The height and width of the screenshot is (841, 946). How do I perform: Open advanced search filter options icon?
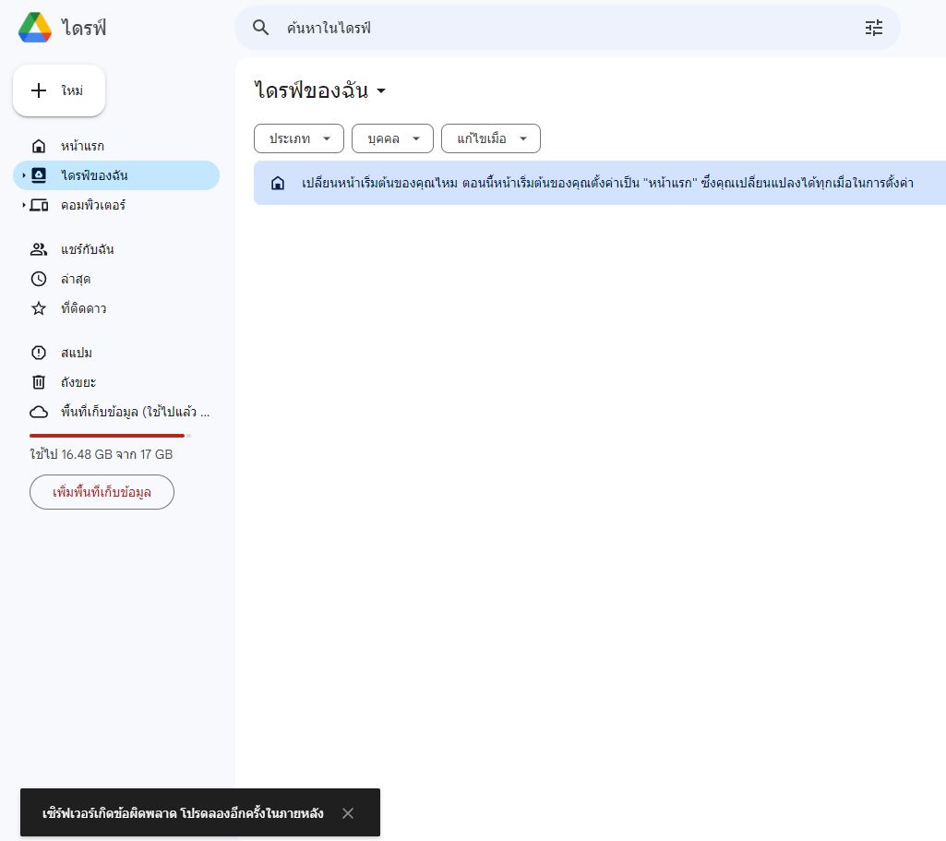point(874,28)
